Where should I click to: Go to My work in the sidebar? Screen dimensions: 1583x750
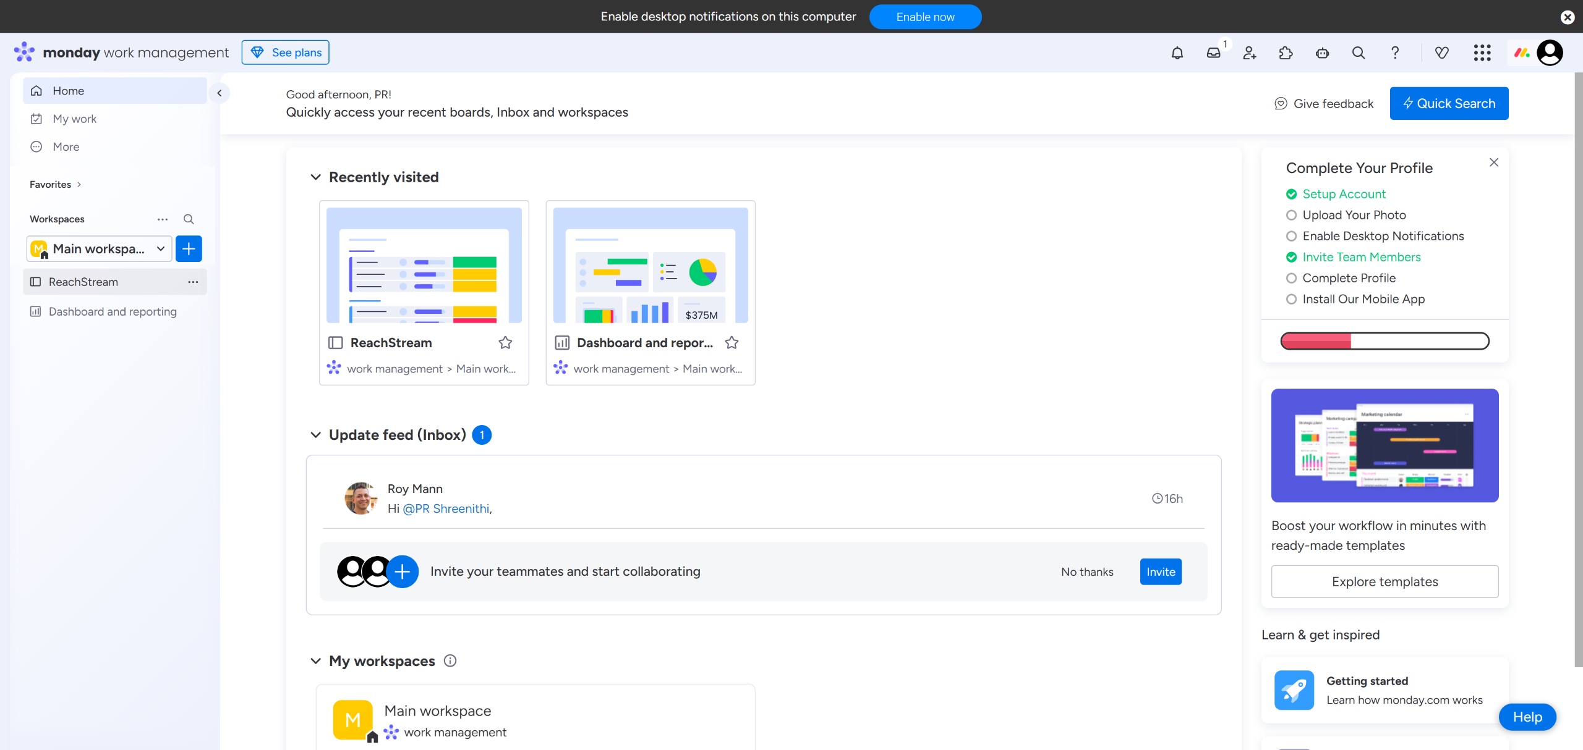(x=74, y=119)
